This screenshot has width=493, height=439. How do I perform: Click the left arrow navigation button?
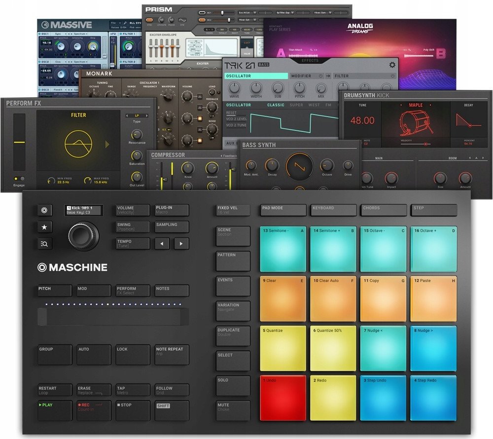coord(163,243)
